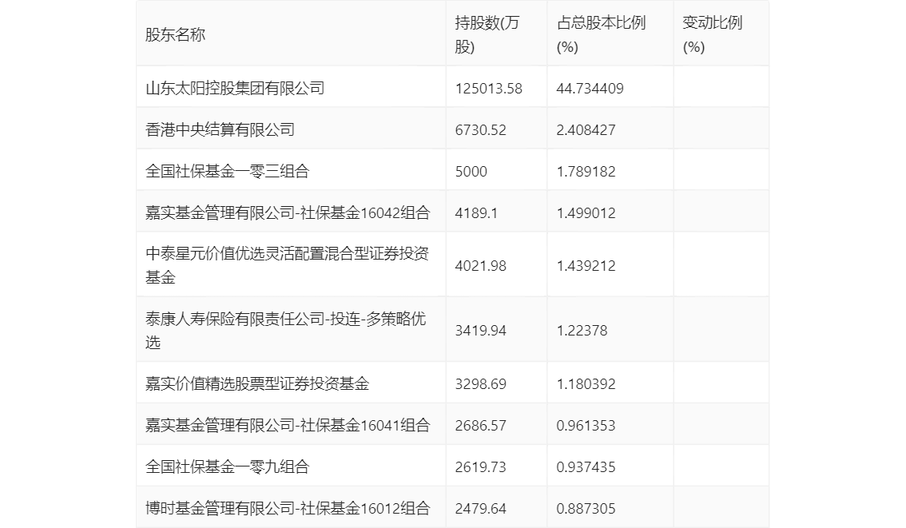Select 嘉实基金管理有限公司-社保基金16041组合

288,426
